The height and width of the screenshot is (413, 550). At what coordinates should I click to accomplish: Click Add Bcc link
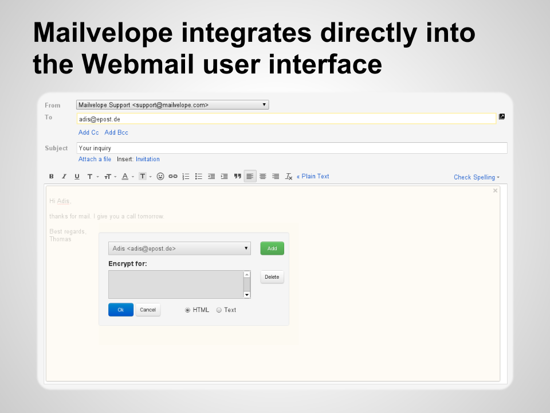click(116, 133)
